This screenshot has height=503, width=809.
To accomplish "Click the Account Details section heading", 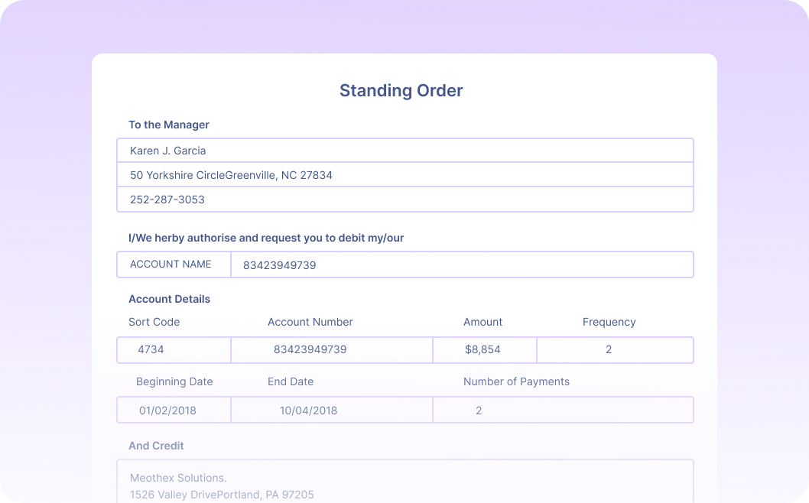I will (169, 299).
